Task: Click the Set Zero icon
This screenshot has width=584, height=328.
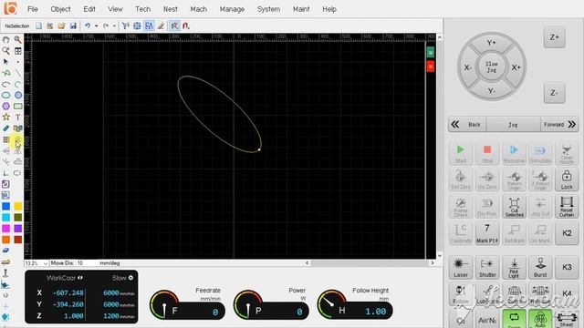Action: tap(461, 179)
